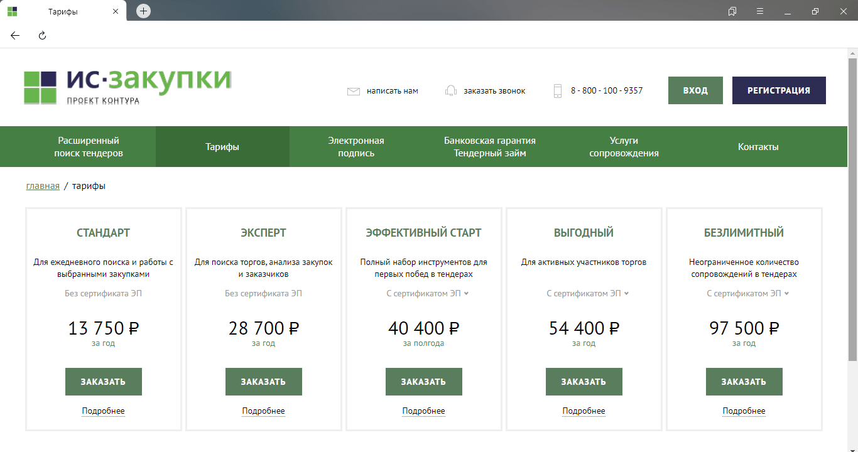Order the Стандарт tariff with ЗАКАЗАТЬ

click(x=104, y=382)
